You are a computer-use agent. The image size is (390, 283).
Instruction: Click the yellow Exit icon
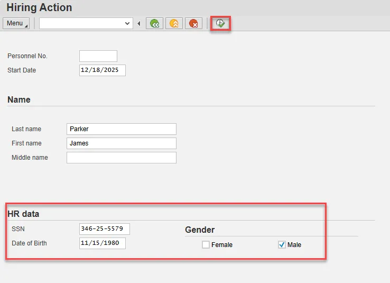174,23
